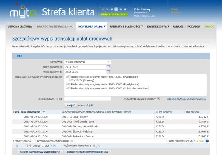Open Pomoc tab

click(209, 26)
